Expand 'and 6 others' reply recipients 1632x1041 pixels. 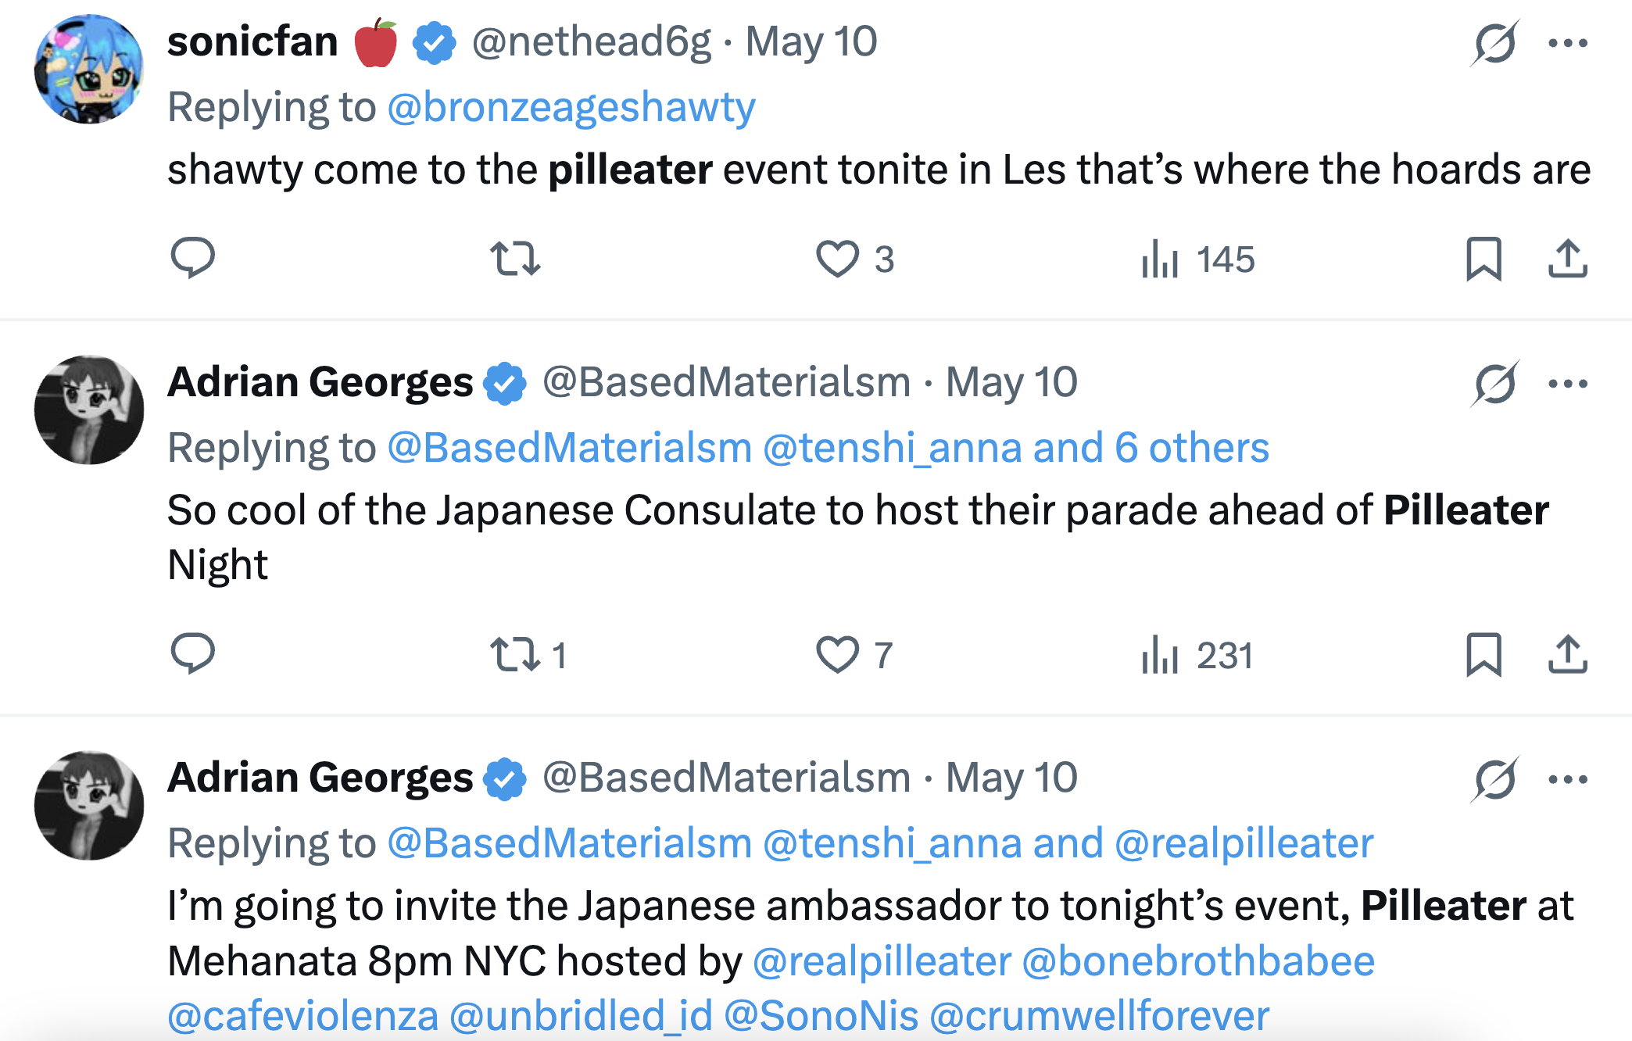coord(1151,448)
